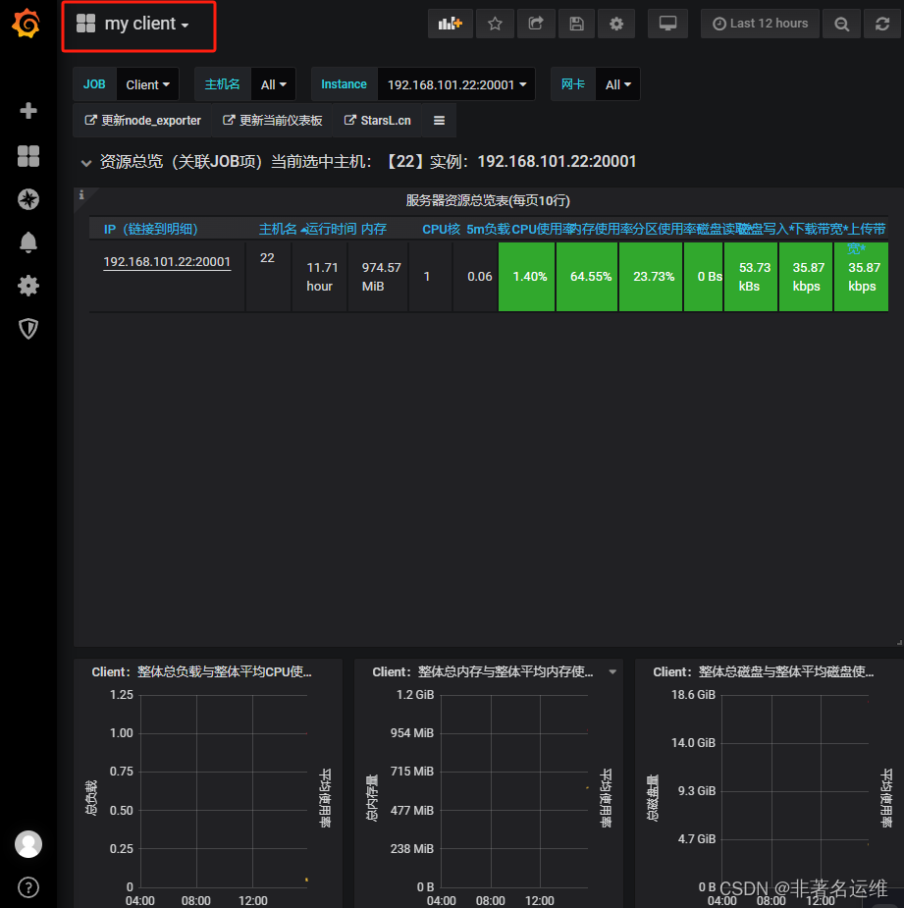Zoom out the time range with magnifier icon
904x908 pixels.
point(841,23)
